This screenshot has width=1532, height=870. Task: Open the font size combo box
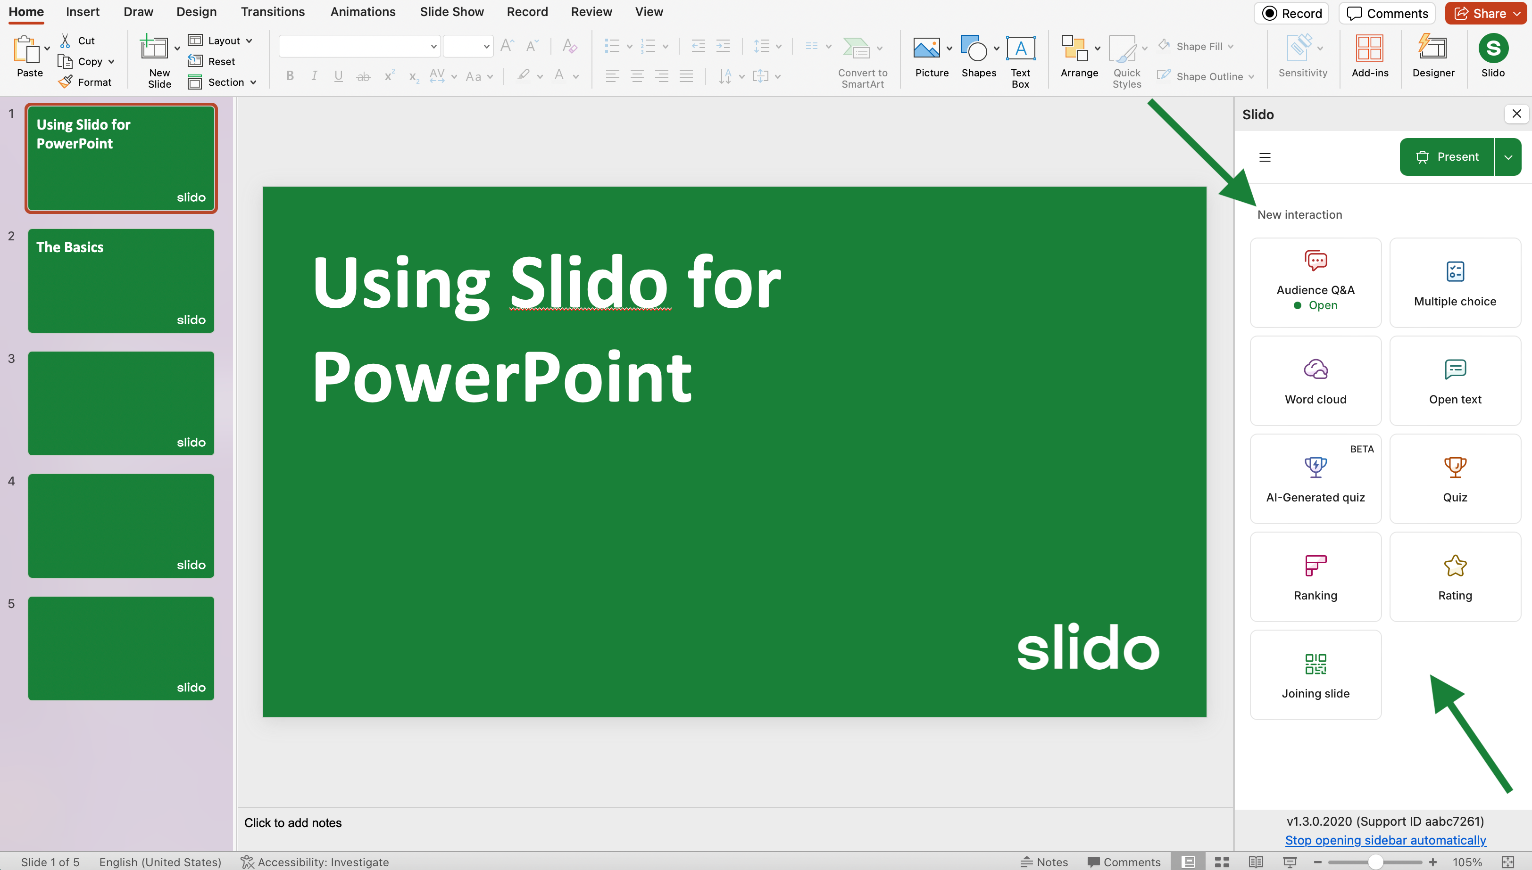468,46
